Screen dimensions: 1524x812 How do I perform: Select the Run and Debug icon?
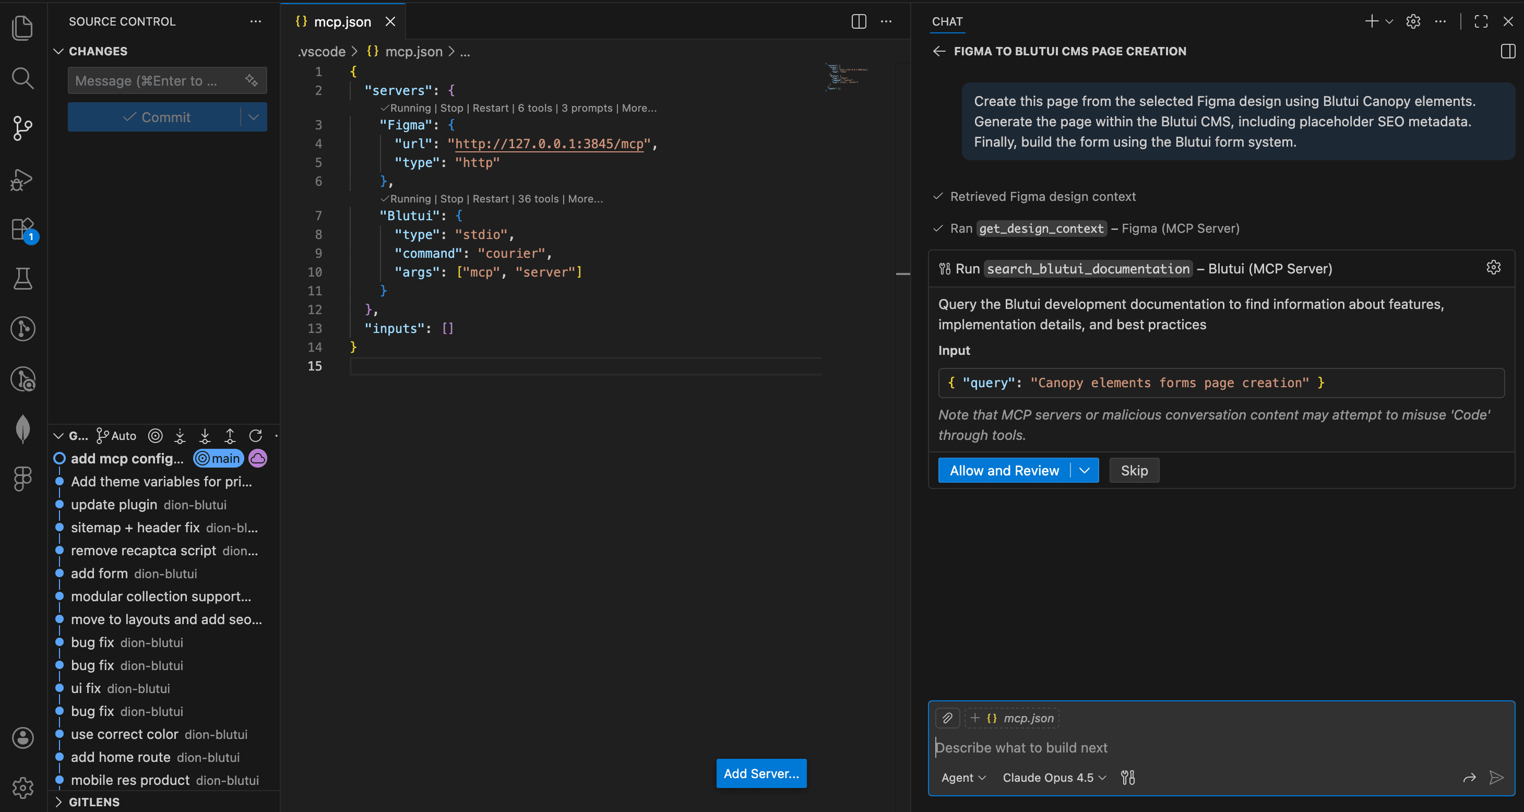point(23,180)
